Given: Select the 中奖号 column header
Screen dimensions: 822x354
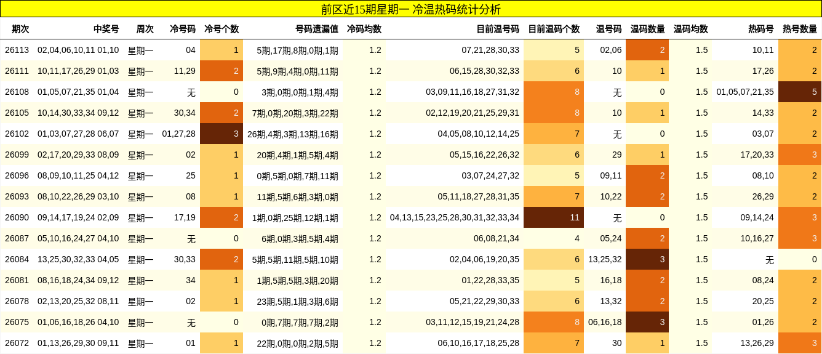Looking at the screenshot, I should [106, 29].
